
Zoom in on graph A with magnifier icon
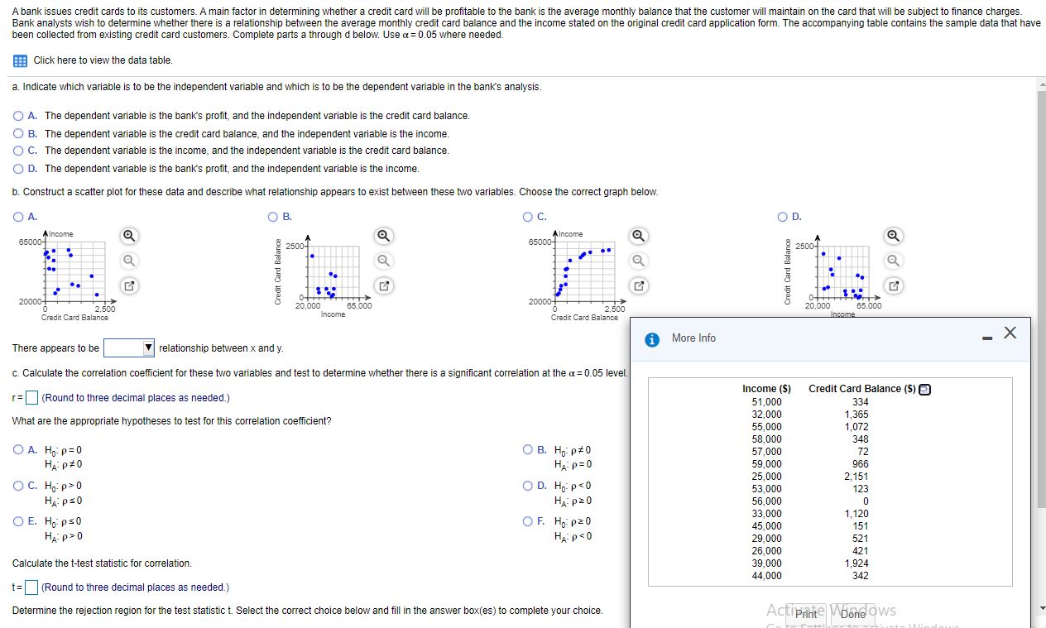[128, 236]
